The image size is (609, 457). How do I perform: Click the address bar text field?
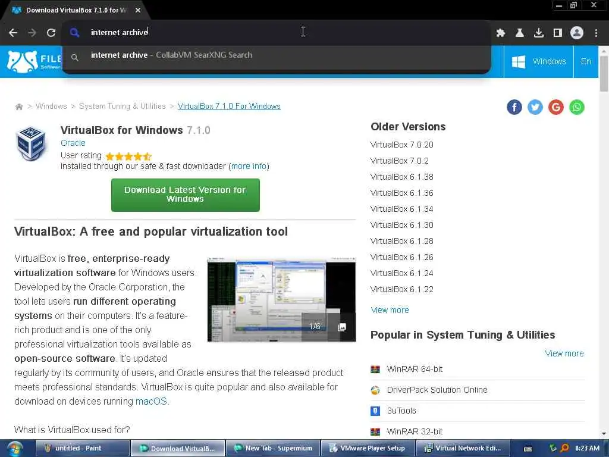coord(277,32)
